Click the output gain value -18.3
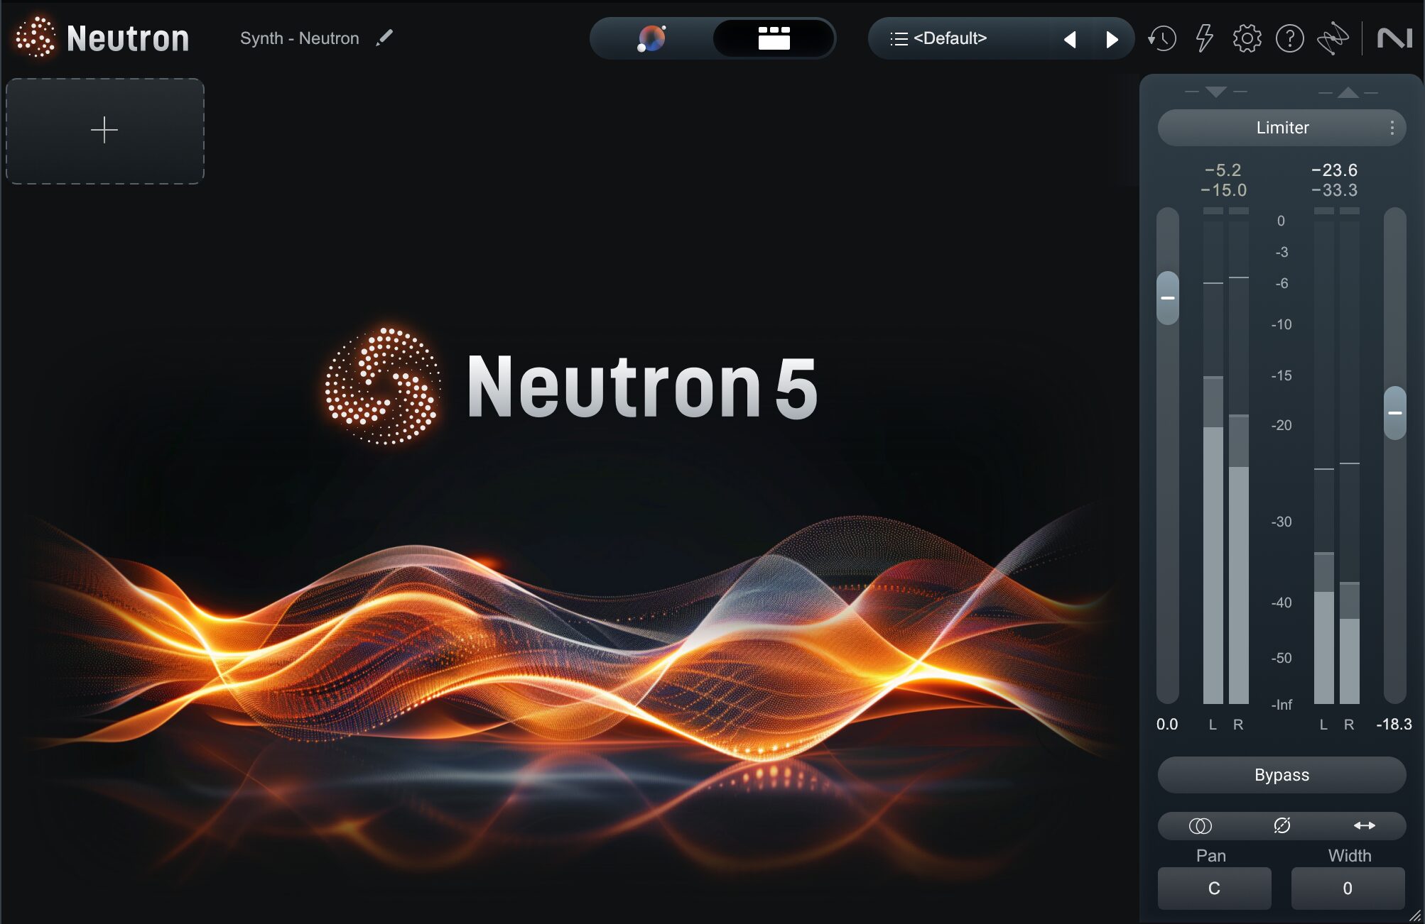This screenshot has width=1425, height=924. coord(1394,725)
